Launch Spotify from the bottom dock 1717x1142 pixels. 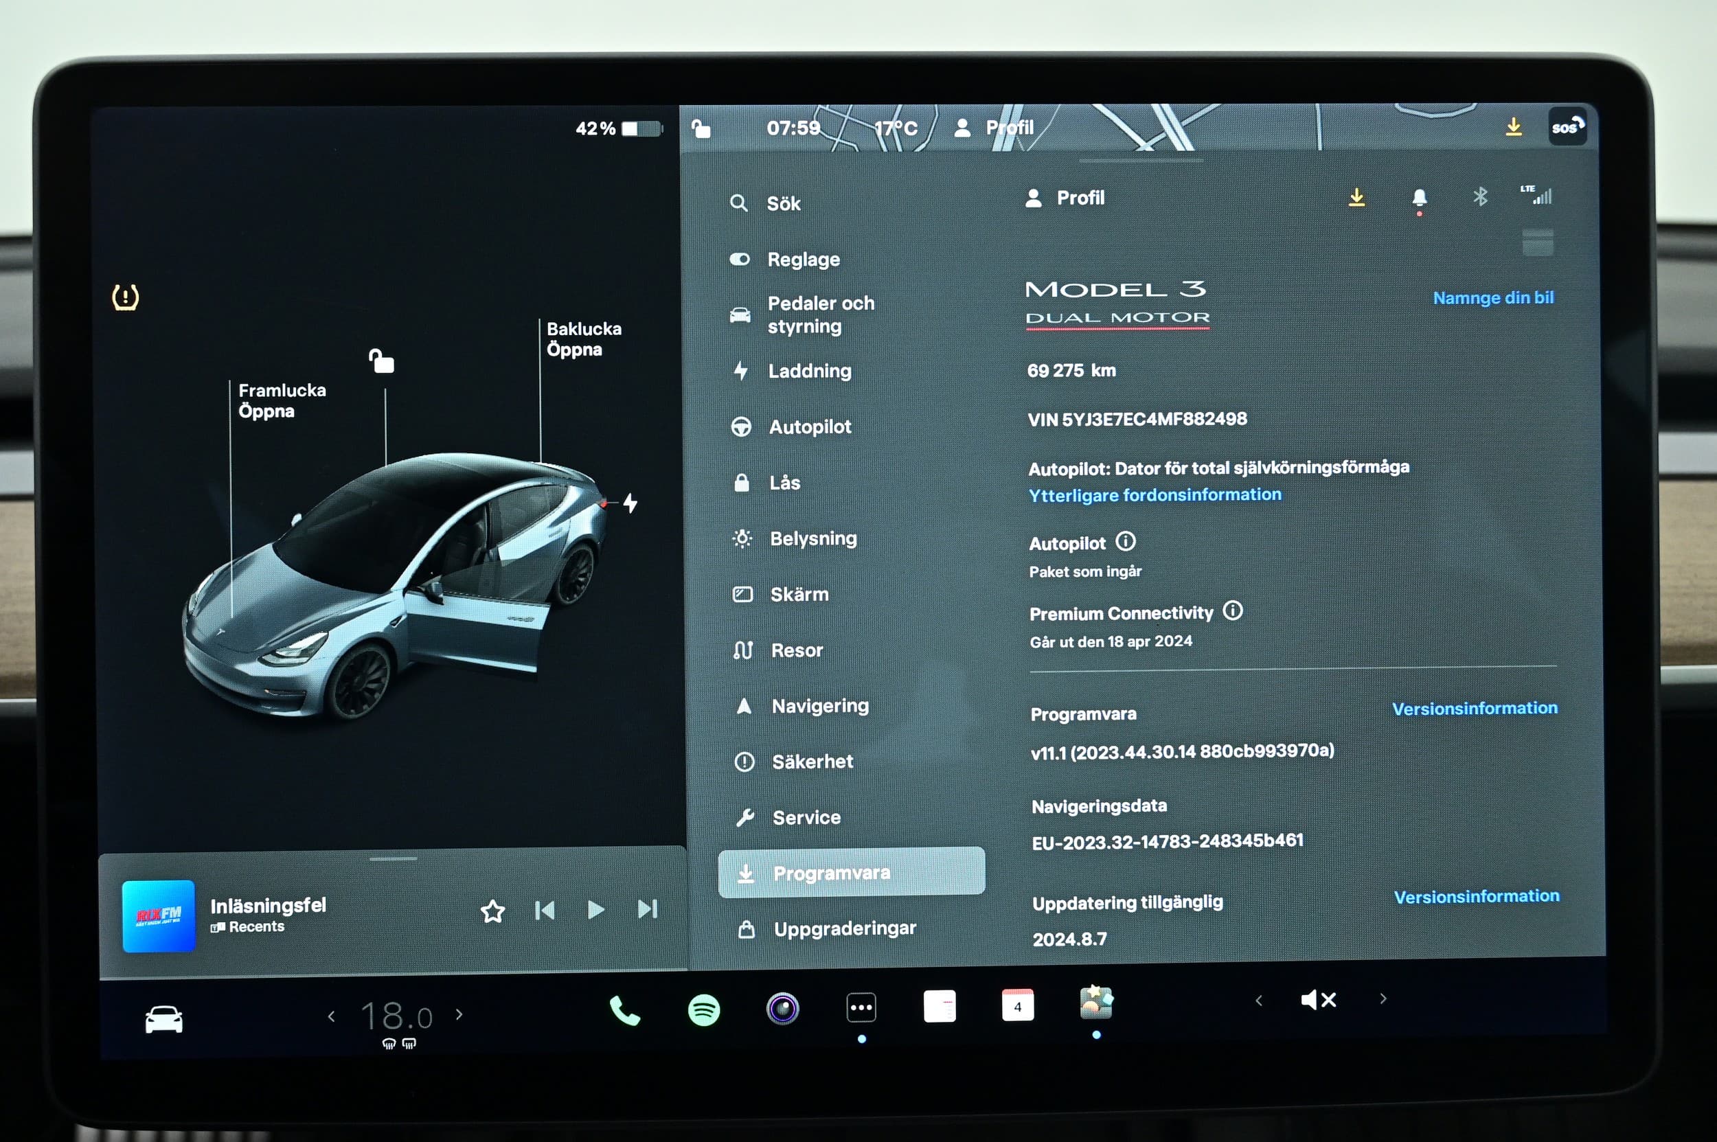coord(704,1009)
